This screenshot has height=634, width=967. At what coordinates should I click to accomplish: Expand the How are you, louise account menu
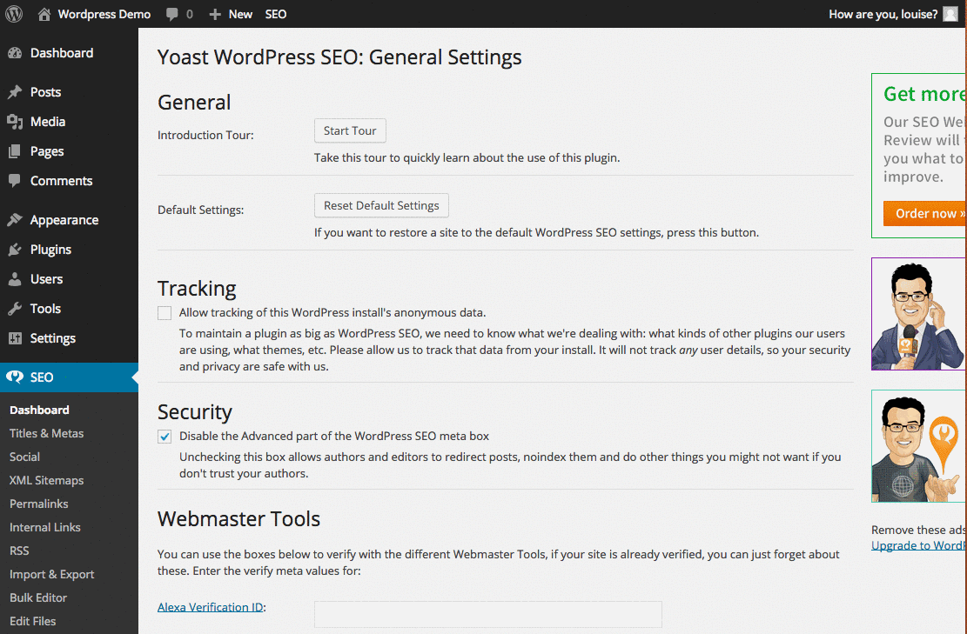[x=883, y=14]
